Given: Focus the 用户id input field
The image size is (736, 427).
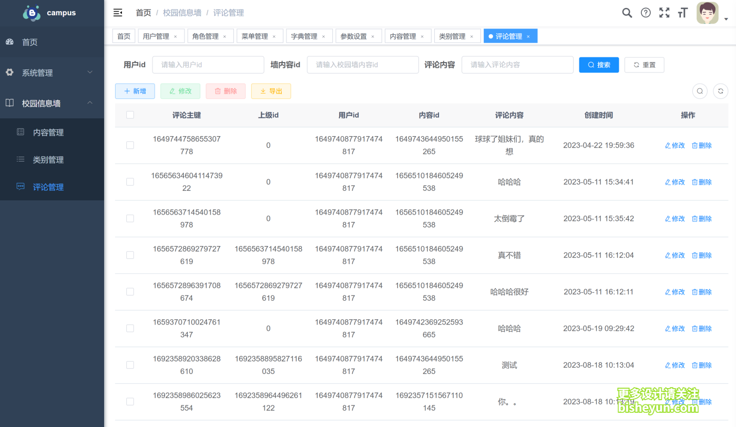Looking at the screenshot, I should pos(208,65).
